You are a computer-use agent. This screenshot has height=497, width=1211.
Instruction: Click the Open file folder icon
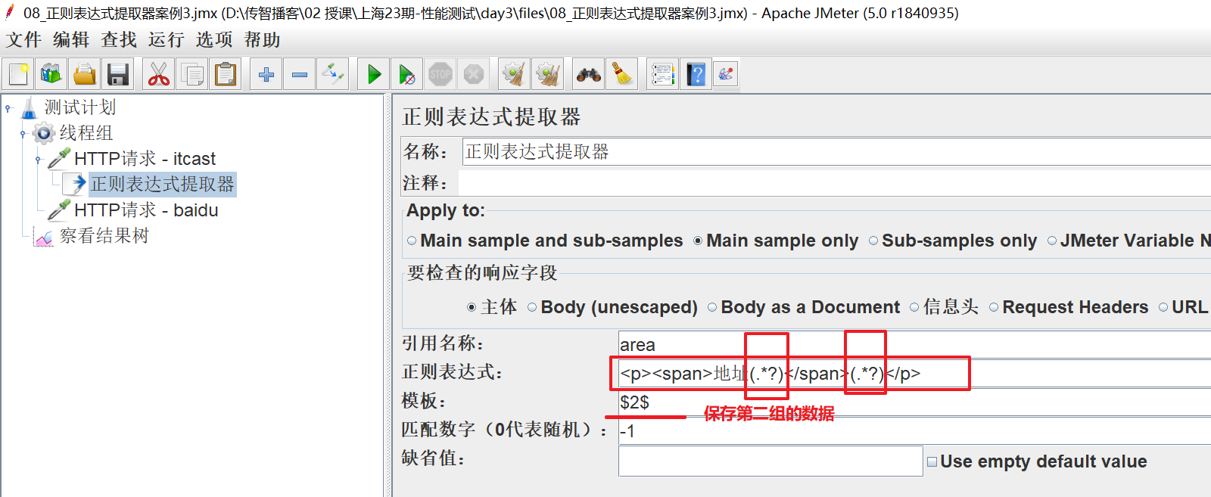click(85, 74)
